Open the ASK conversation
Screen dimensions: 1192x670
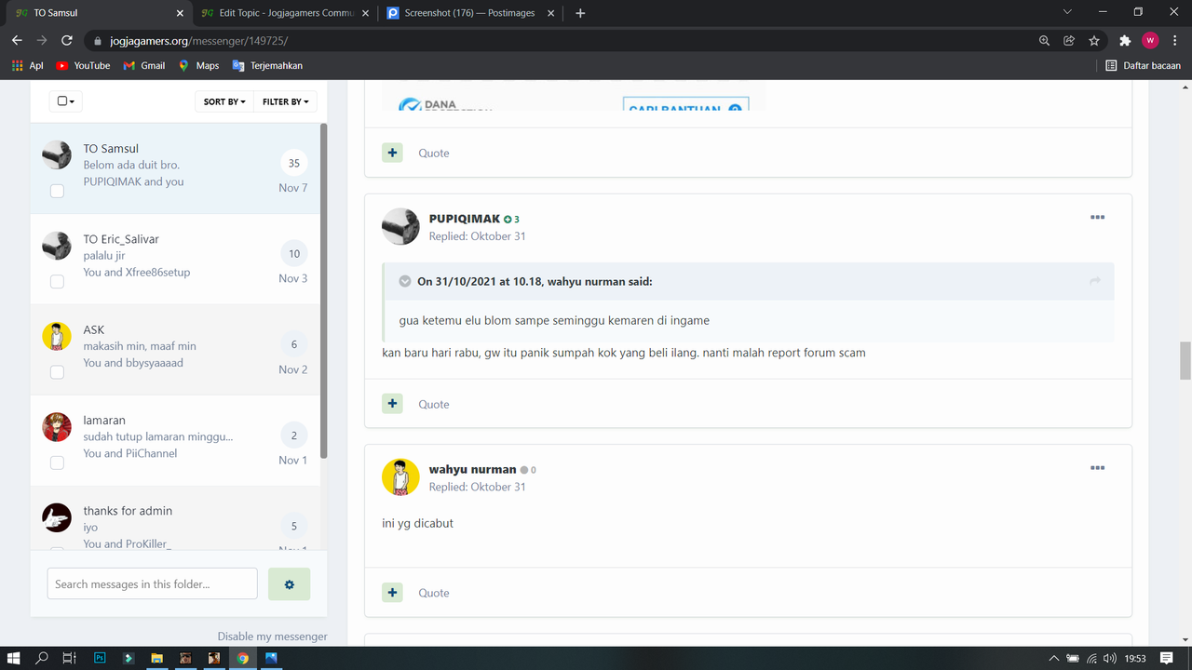175,349
